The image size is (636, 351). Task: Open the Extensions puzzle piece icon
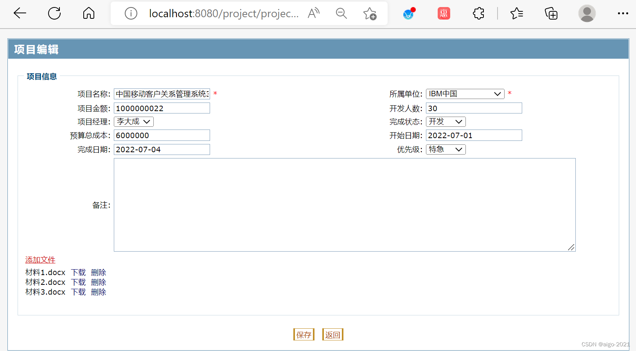pos(478,14)
